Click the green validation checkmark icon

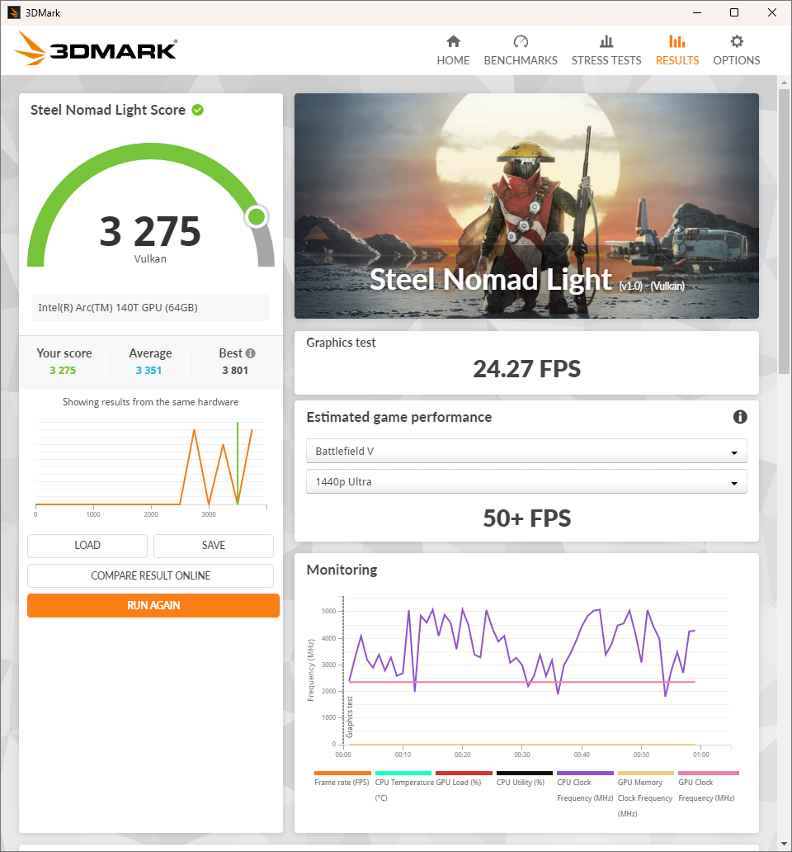coord(198,110)
